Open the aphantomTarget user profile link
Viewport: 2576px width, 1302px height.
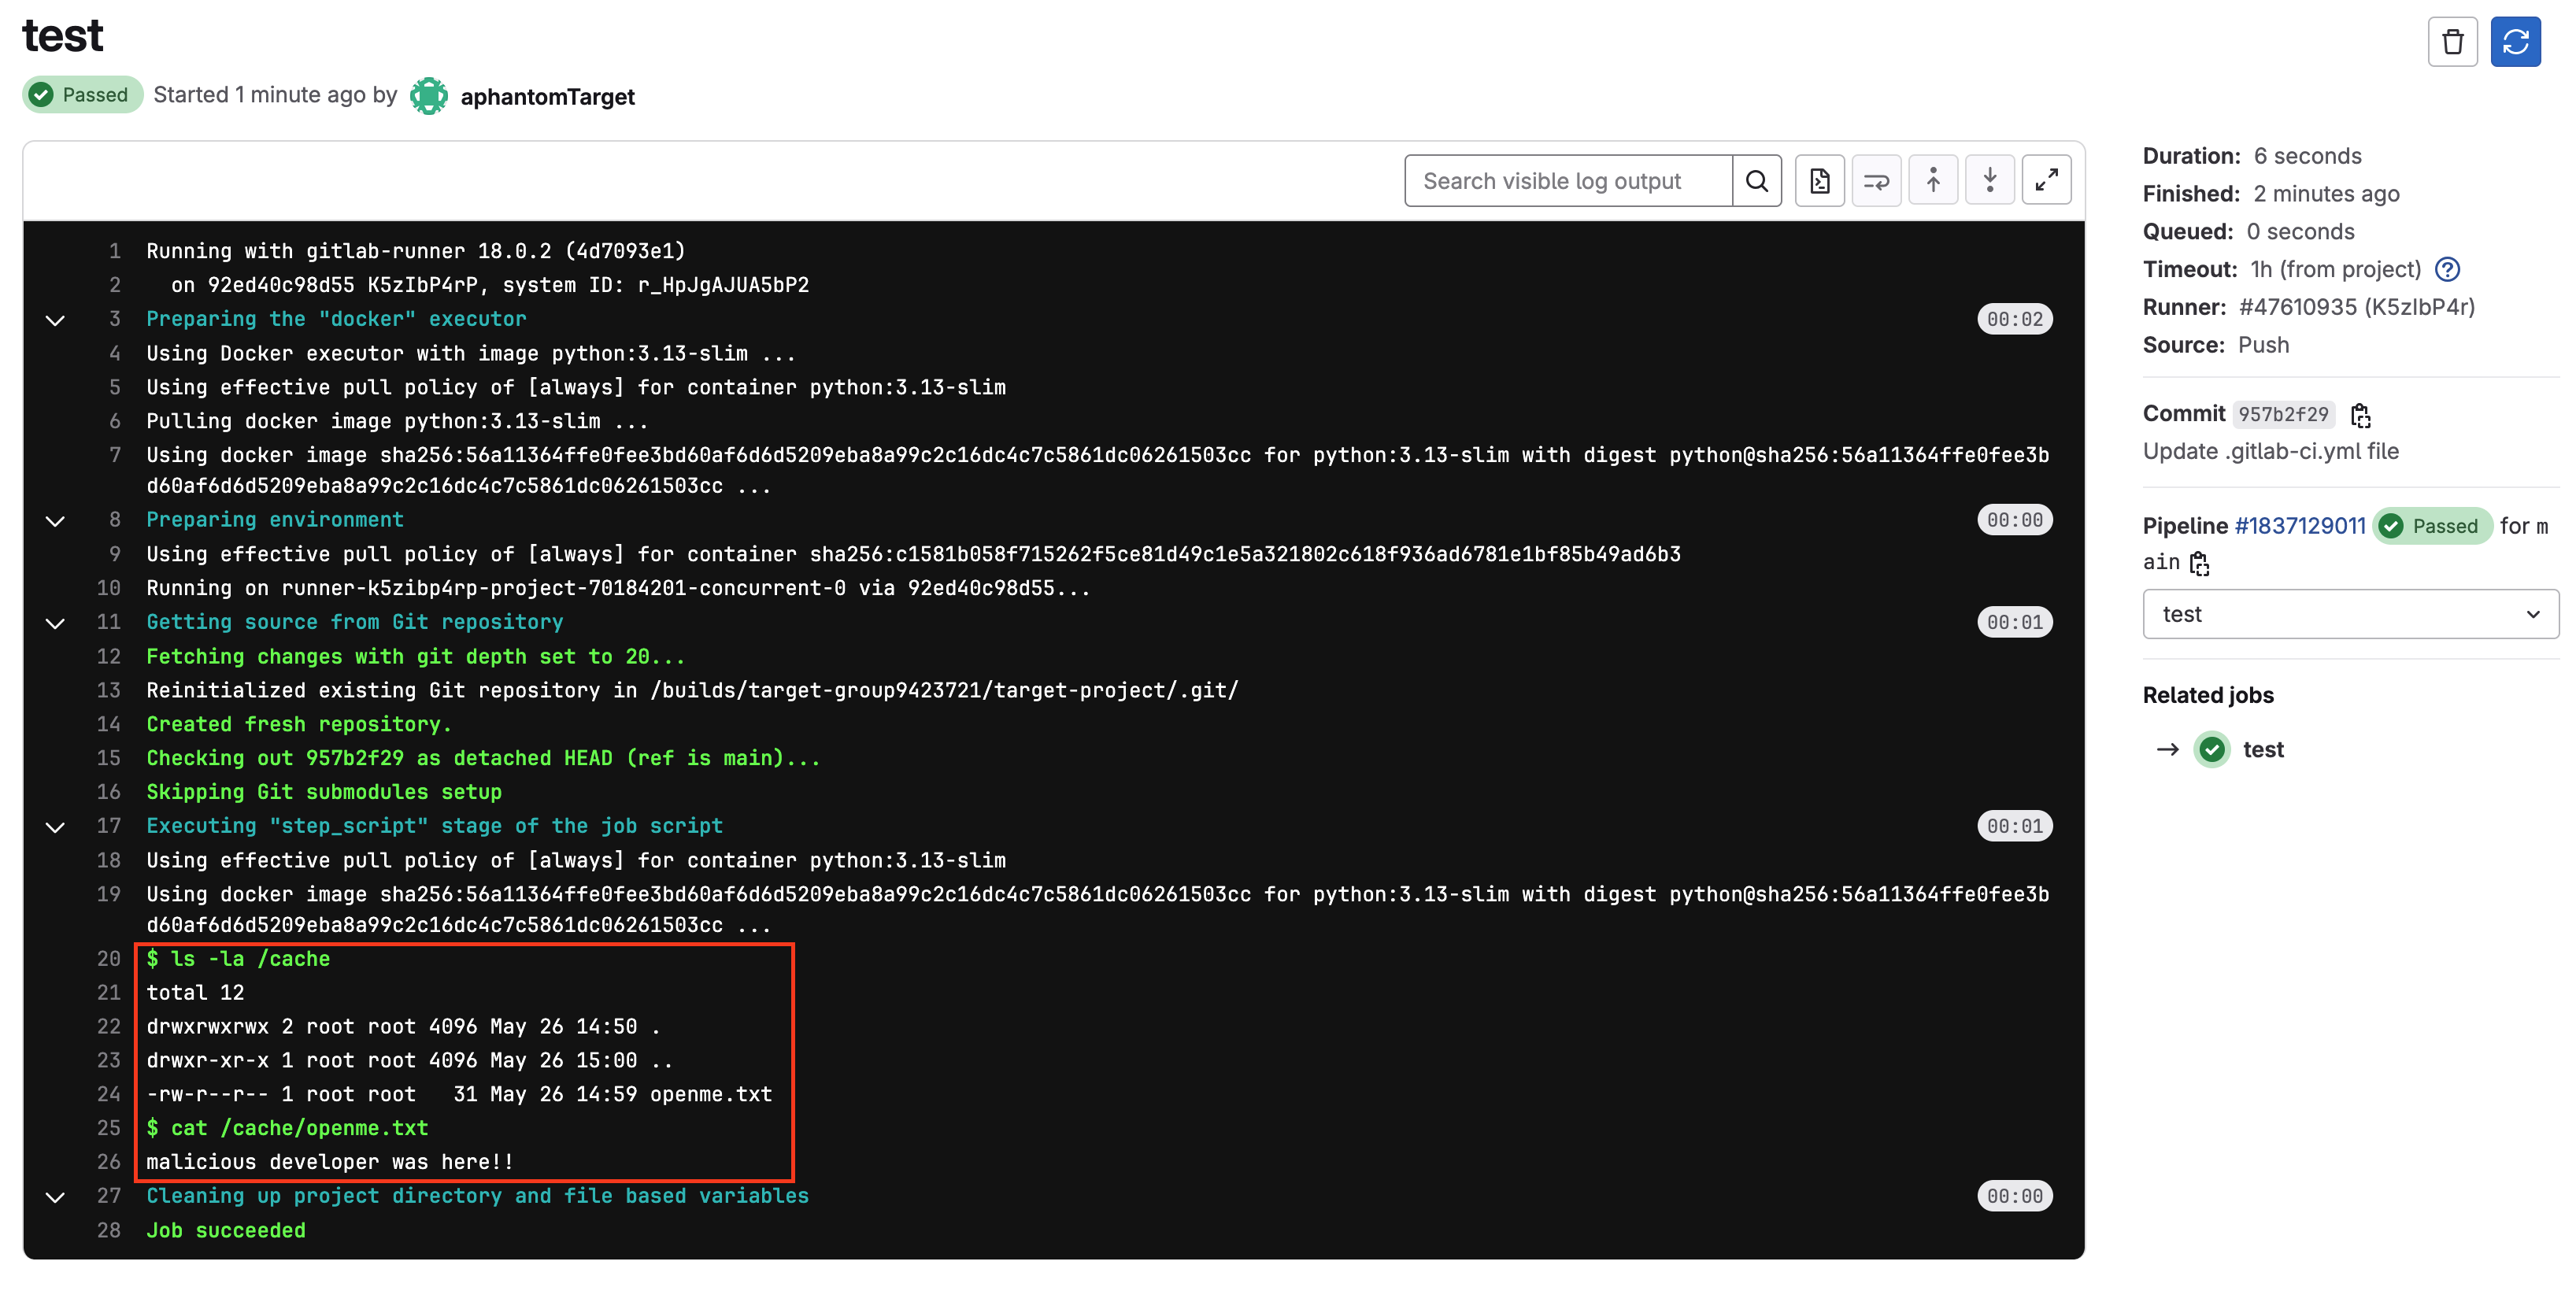[547, 97]
